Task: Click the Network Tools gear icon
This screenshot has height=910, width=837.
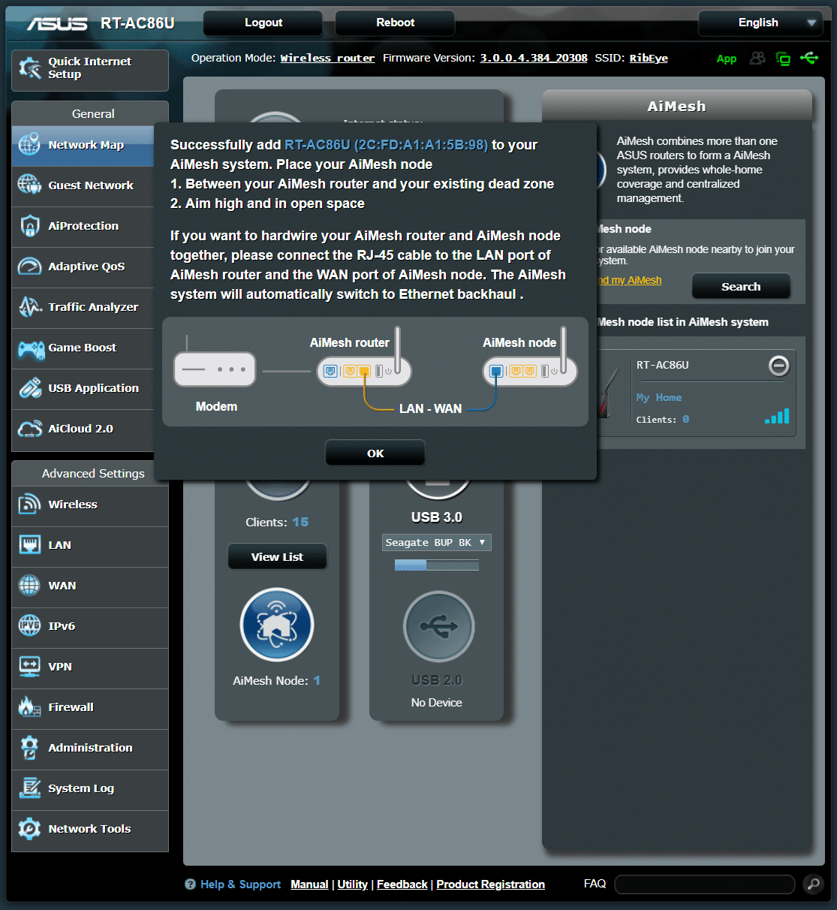Action: point(29,829)
